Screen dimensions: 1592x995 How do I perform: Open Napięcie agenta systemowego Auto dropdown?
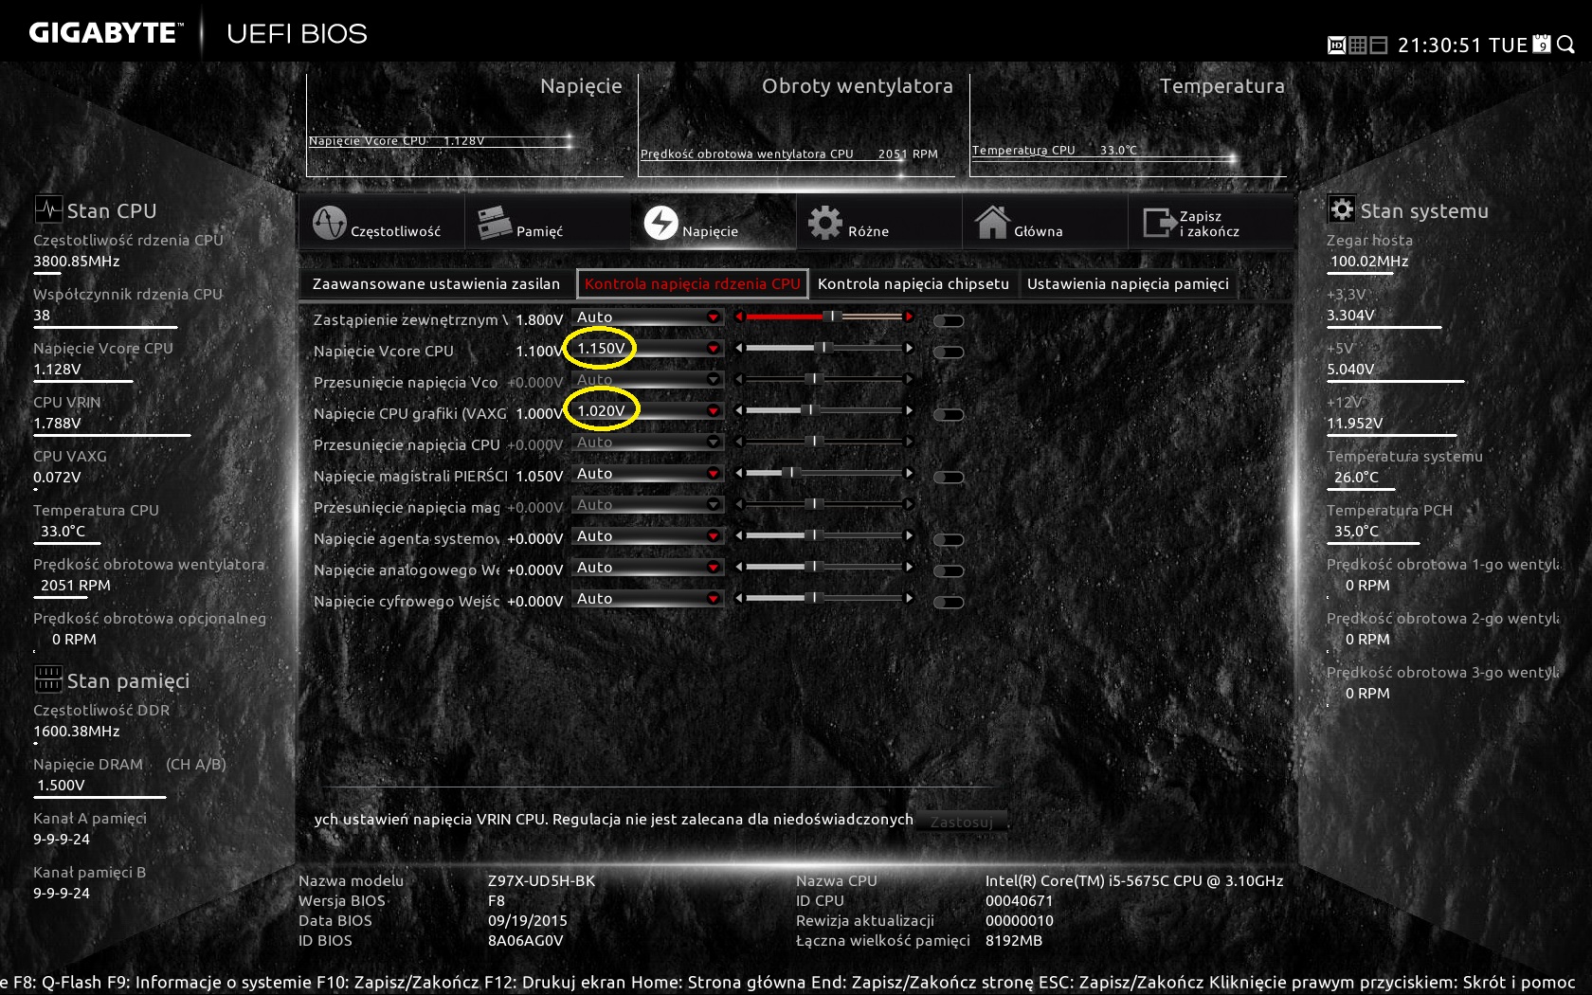(x=648, y=536)
